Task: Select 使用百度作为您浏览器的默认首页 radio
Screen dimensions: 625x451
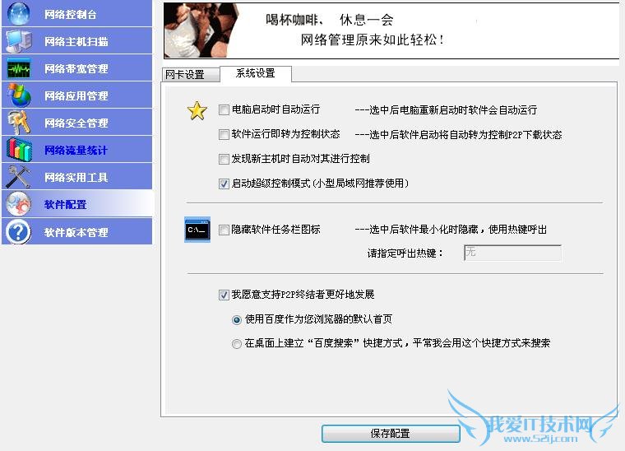Action: pos(237,320)
